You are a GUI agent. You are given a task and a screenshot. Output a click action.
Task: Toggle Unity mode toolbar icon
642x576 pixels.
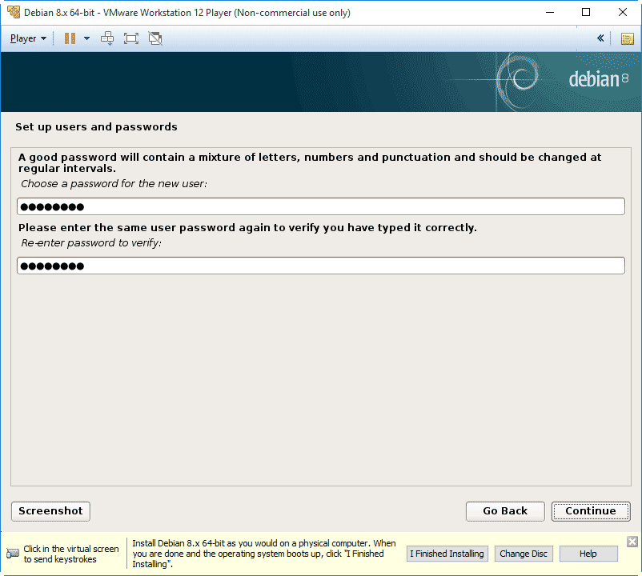155,38
